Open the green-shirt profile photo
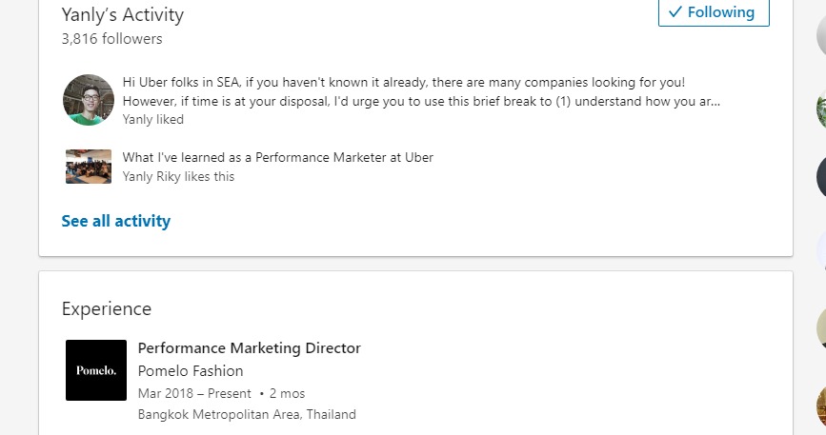This screenshot has height=435, width=826. 89,100
